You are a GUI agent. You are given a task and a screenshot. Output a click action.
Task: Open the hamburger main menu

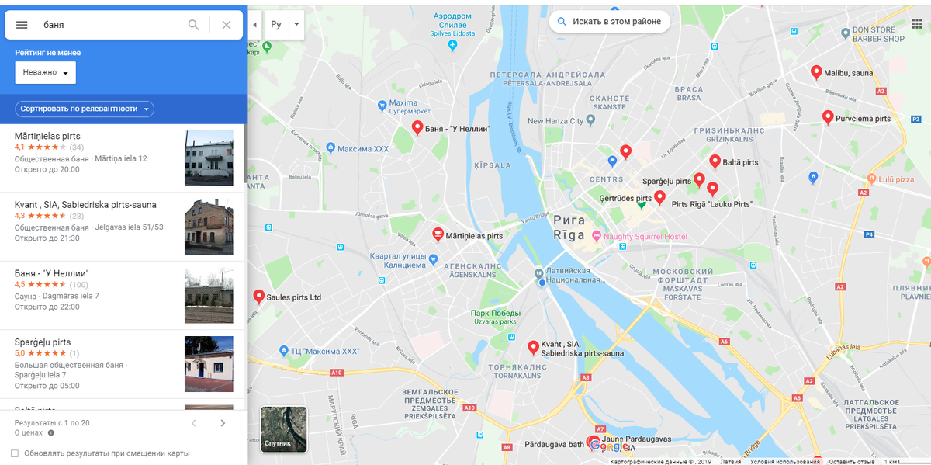pyautogui.click(x=22, y=25)
